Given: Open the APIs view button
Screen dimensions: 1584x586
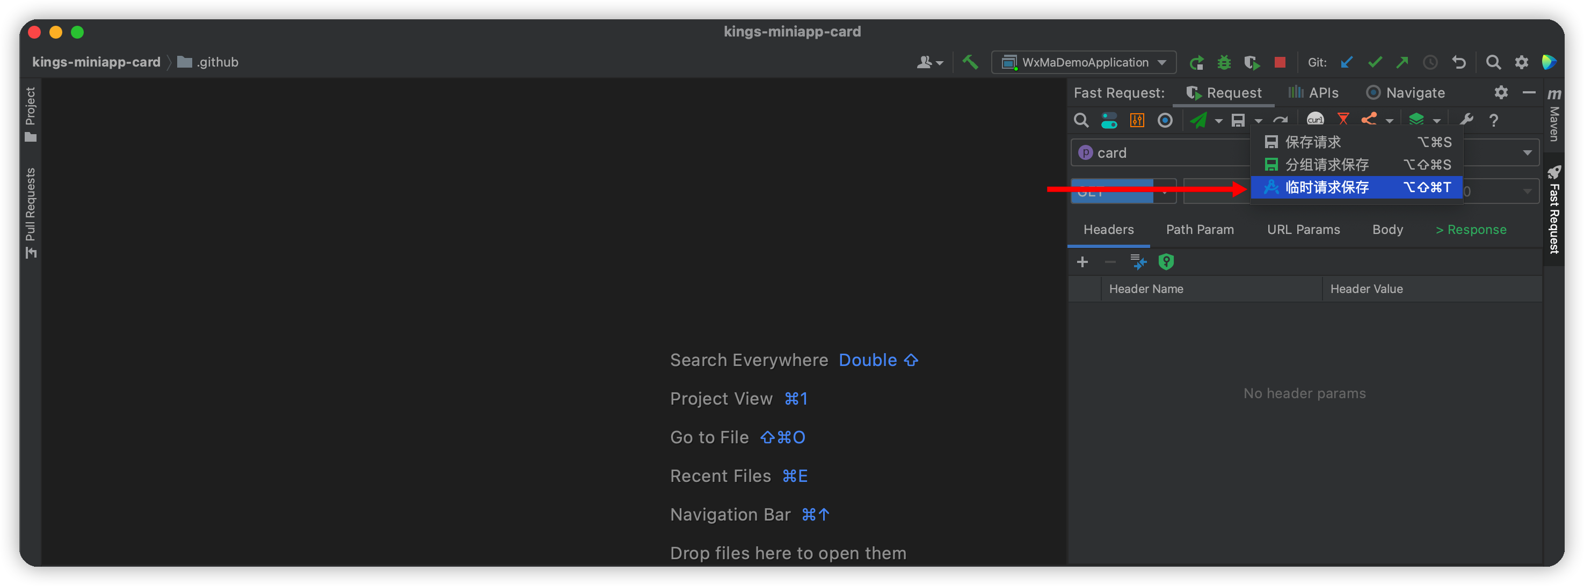Looking at the screenshot, I should pos(1313,93).
